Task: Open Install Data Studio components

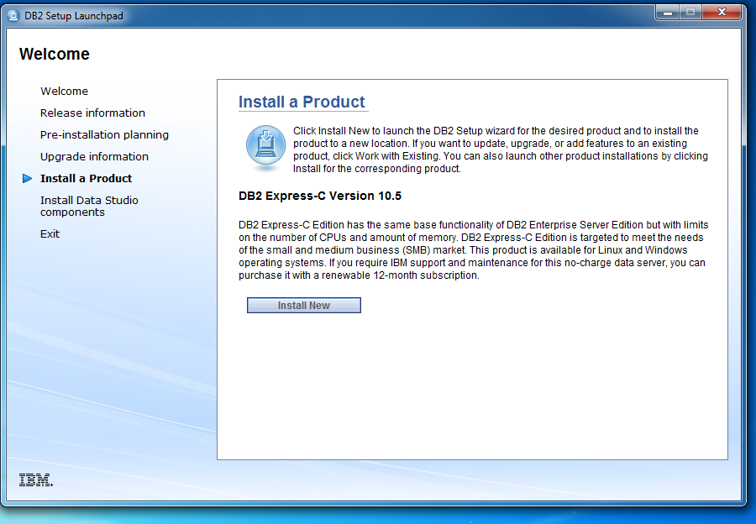Action: point(89,206)
